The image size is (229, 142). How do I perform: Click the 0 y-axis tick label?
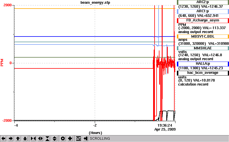[x=11, y=63]
